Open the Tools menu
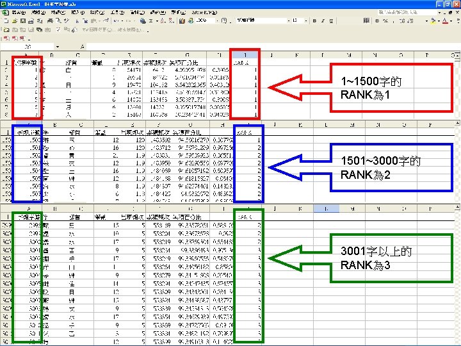Viewport: 461px width, 346px height. pyautogui.click(x=117, y=12)
